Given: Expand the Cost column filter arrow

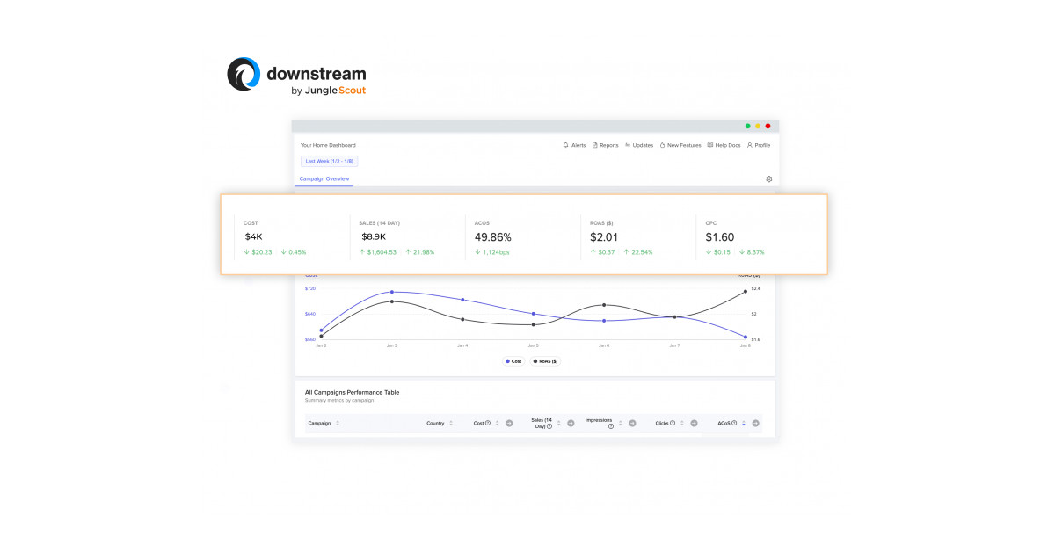Looking at the screenshot, I should point(508,423).
